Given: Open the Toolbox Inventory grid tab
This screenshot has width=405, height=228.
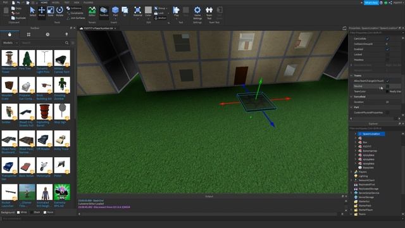Looking at the screenshot, I should tap(28, 34).
